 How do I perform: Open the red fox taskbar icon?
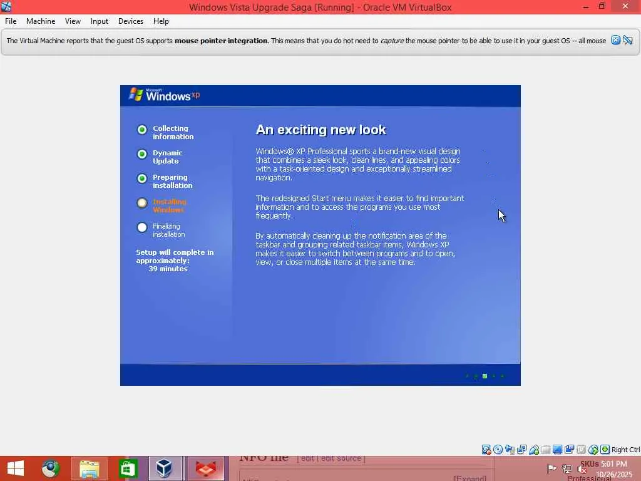(x=206, y=468)
